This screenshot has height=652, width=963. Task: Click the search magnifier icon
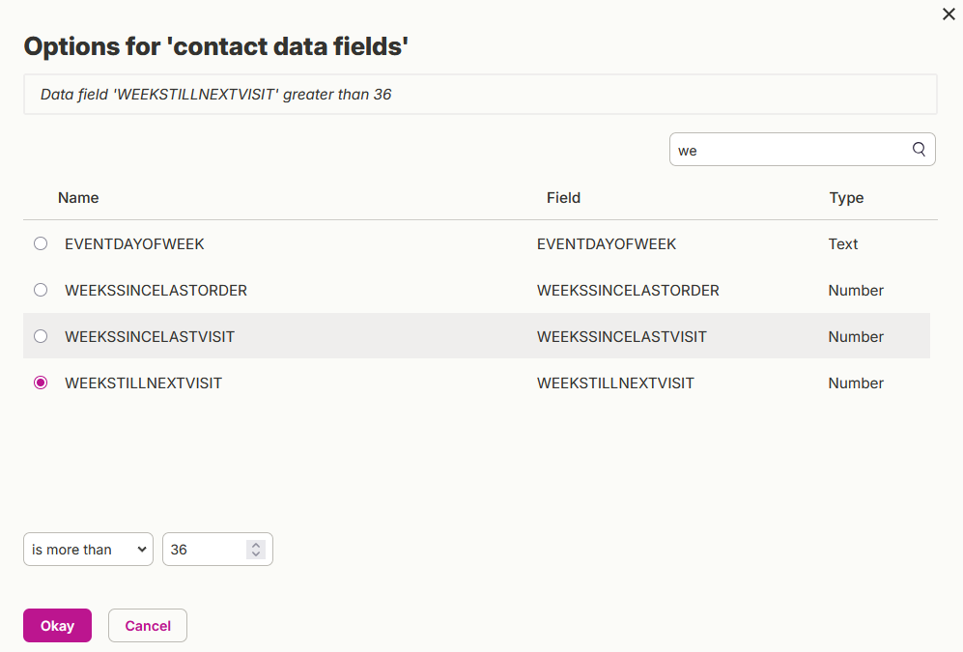(x=919, y=149)
